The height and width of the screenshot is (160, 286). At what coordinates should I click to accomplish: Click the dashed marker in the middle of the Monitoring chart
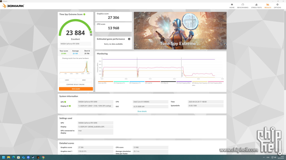click(137, 67)
